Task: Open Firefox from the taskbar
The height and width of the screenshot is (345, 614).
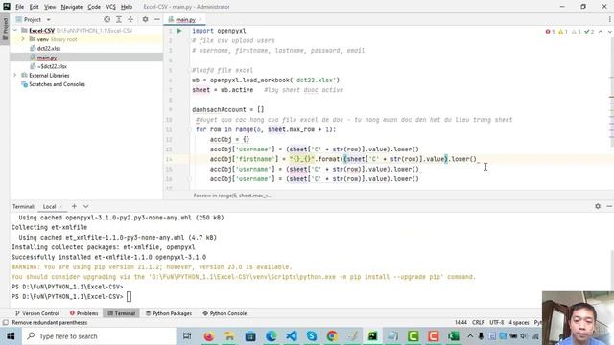Action: 209,336
